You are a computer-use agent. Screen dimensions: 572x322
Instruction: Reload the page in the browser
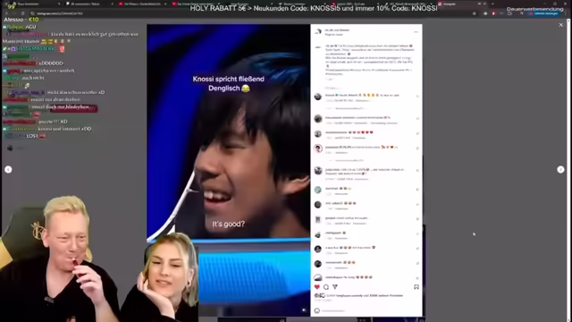pos(22,13)
